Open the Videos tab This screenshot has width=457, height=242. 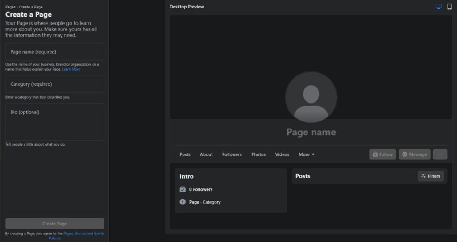[x=282, y=154]
